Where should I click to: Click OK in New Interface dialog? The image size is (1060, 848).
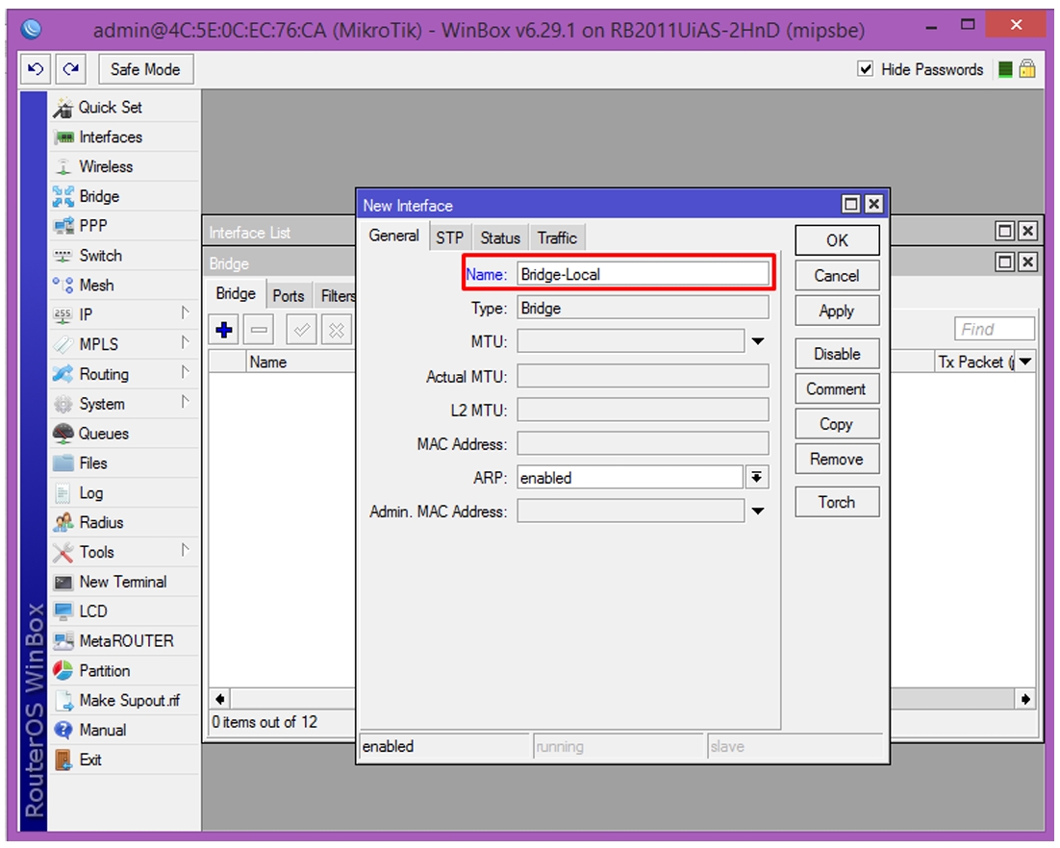(x=837, y=240)
